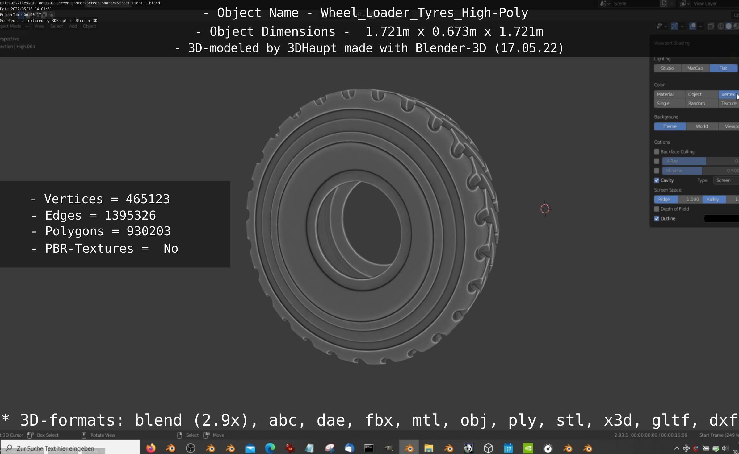
Task: Open File Explorer from the taskbar
Action: point(429,448)
